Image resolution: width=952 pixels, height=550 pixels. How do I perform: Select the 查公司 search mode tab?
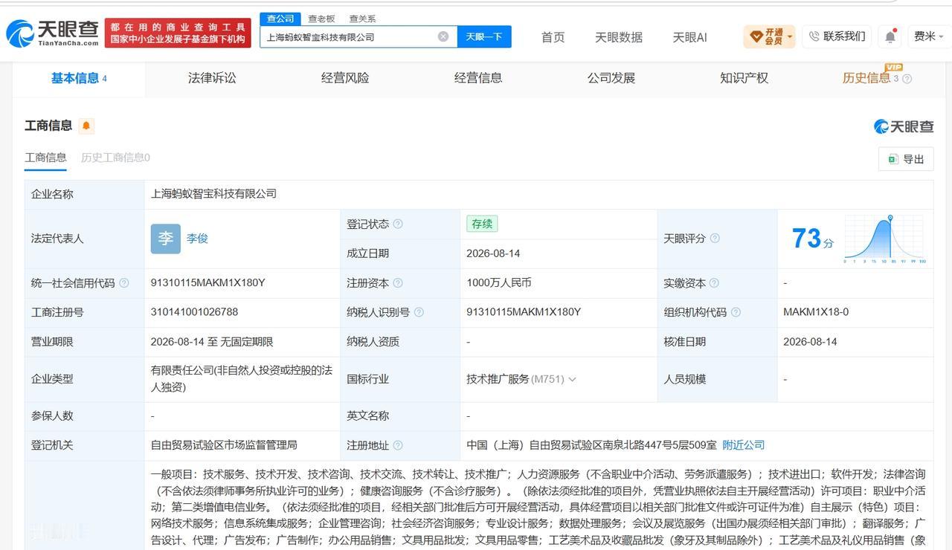tap(280, 19)
